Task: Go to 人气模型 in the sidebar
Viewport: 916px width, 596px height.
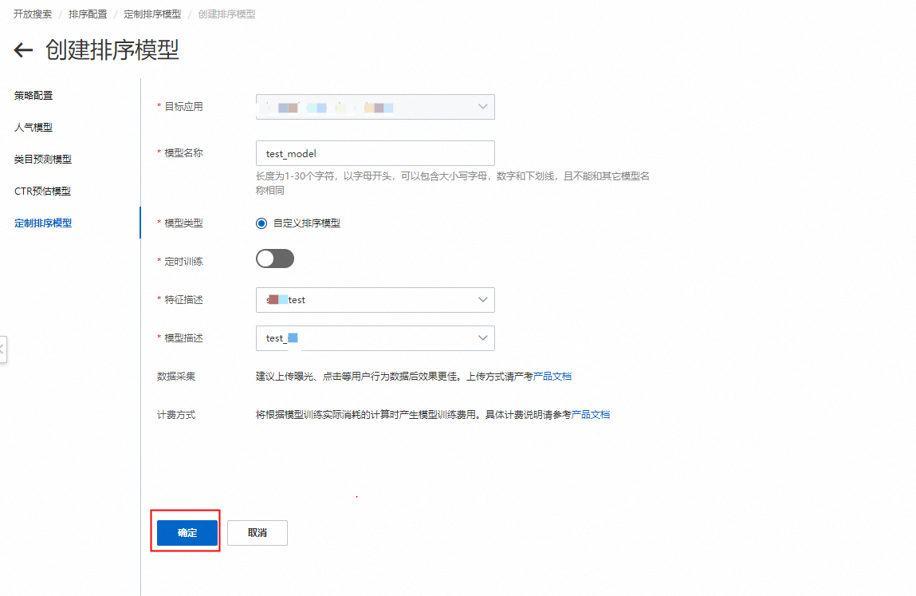Action: (33, 128)
